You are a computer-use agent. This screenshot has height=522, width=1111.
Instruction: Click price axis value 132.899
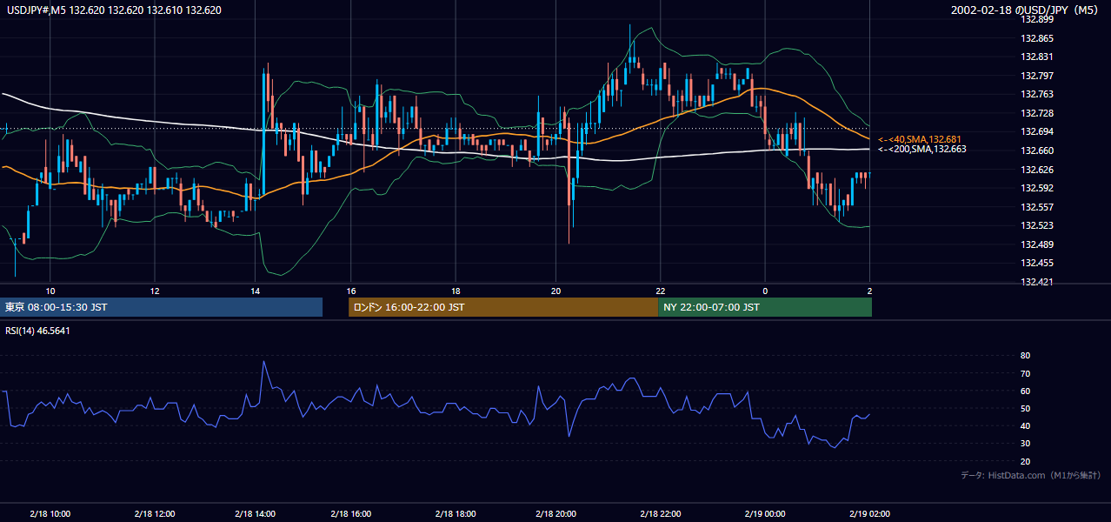[x=1038, y=19]
